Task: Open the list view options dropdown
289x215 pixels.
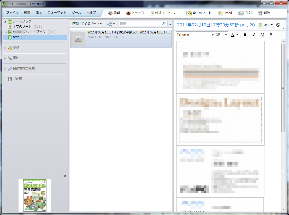Action: (x=111, y=24)
